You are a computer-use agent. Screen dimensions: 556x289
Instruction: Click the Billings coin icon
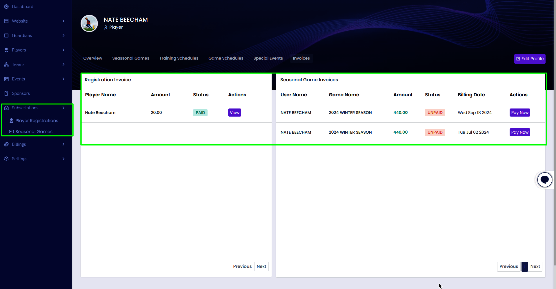(6, 144)
